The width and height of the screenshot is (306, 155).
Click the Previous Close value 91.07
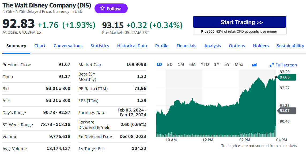(64, 64)
